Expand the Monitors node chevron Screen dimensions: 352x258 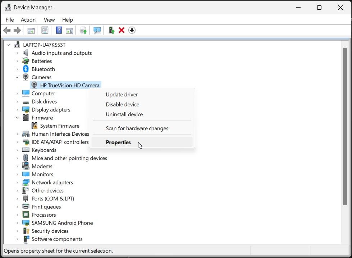[17, 175]
